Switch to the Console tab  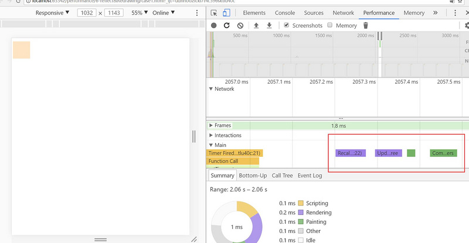pos(285,12)
